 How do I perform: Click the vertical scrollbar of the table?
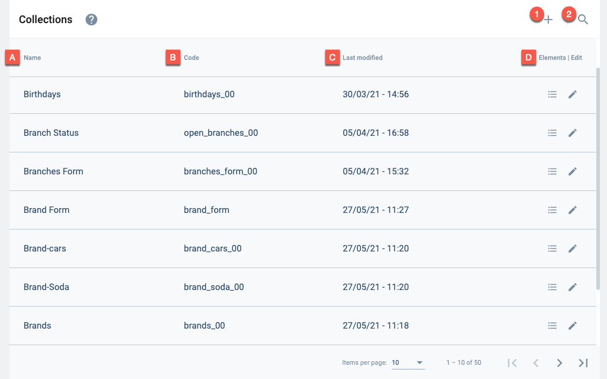598,179
